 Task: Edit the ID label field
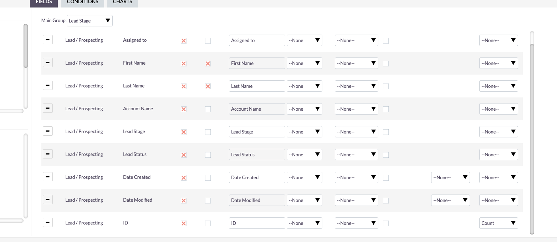(x=257, y=223)
